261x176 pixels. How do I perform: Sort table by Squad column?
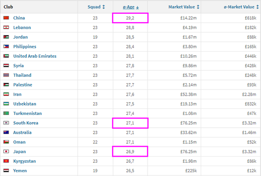click(96, 7)
